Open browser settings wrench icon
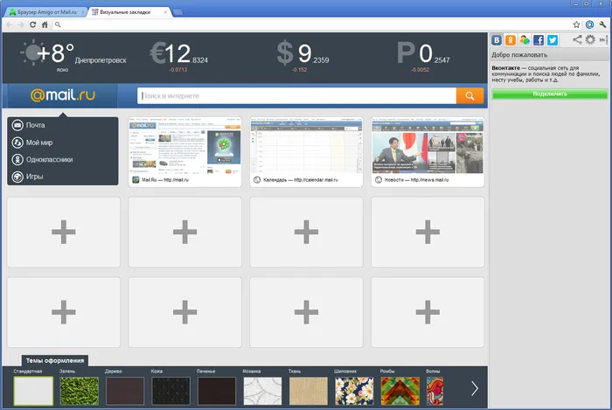The width and height of the screenshot is (612, 410). coord(602,24)
